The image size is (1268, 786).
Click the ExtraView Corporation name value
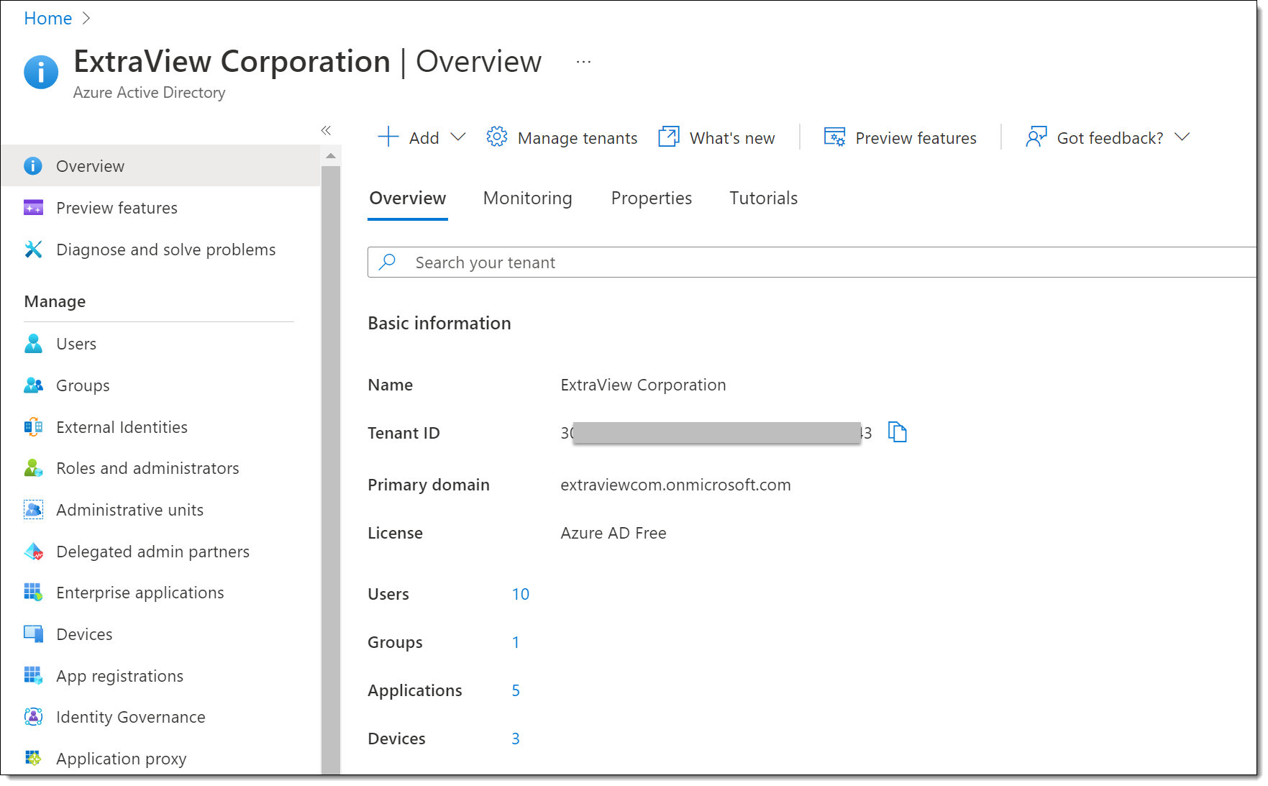click(x=644, y=385)
